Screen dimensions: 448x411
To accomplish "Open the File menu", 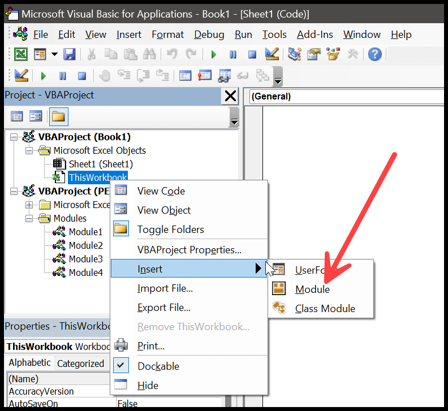I will [x=41, y=34].
